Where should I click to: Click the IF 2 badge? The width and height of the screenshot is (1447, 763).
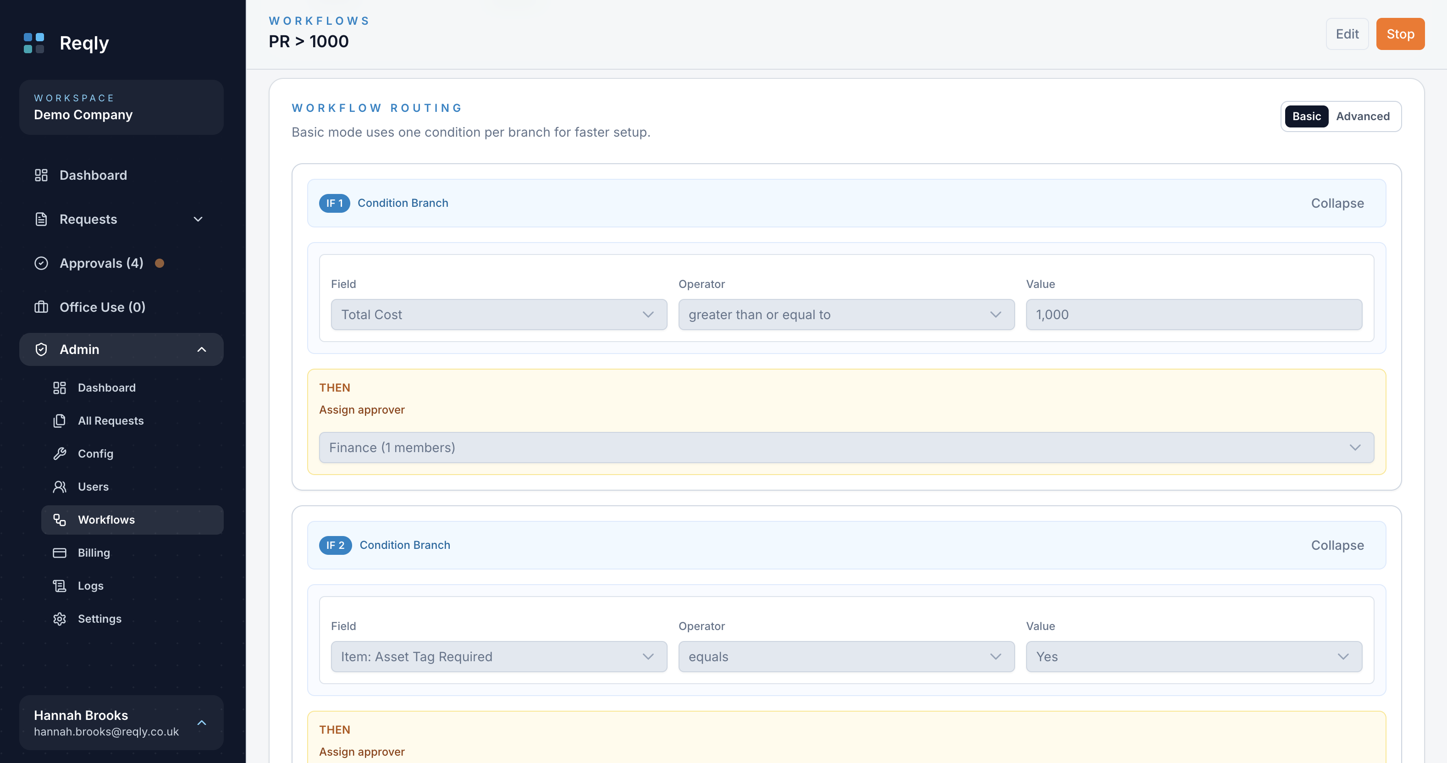335,546
